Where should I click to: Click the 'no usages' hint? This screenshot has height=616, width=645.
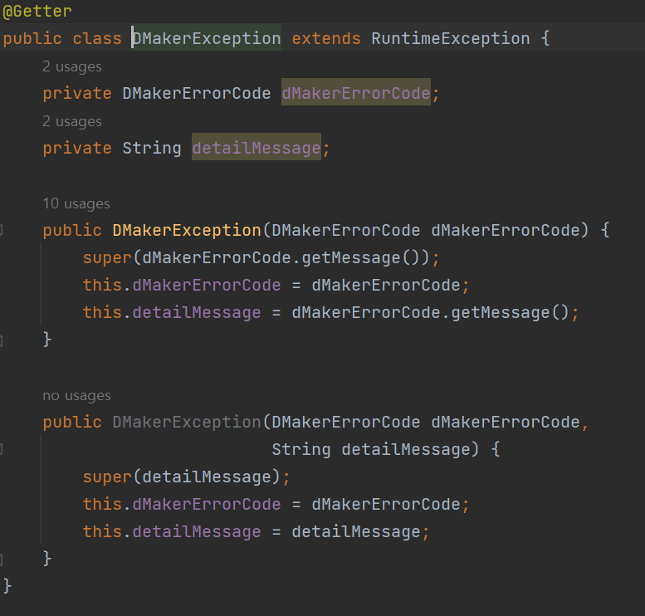[x=76, y=395]
